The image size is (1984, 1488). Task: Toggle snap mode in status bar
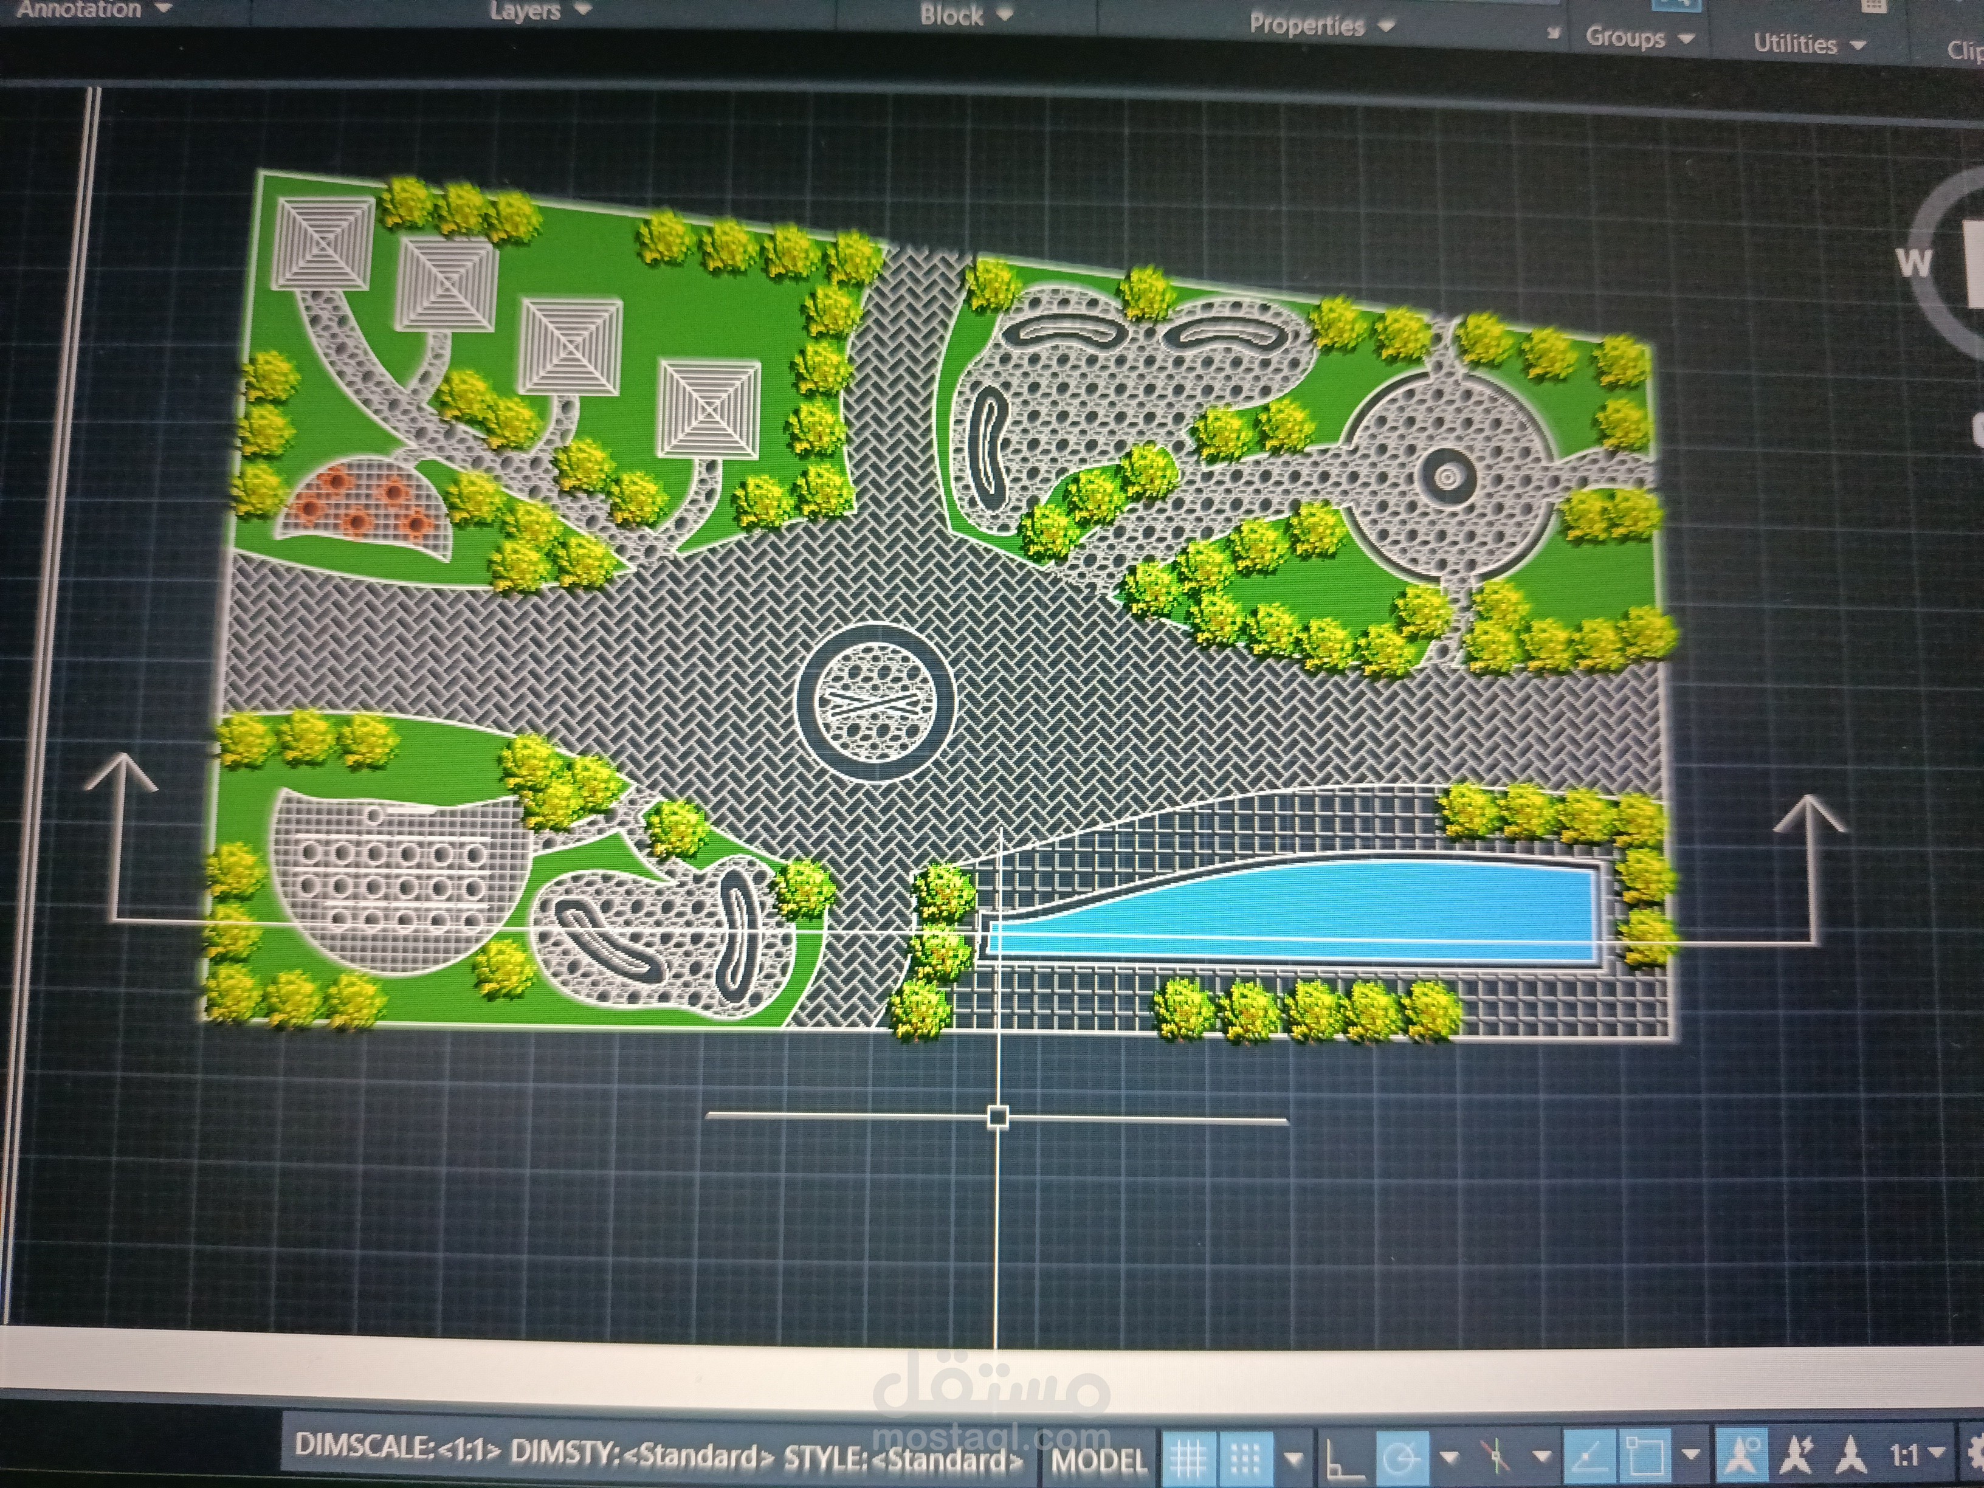1246,1458
